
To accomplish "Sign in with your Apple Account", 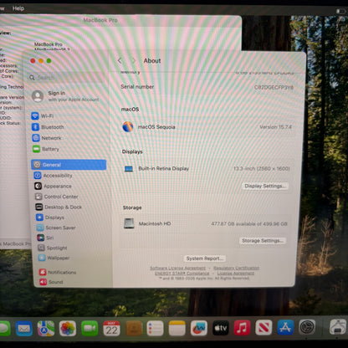I will point(65,96).
